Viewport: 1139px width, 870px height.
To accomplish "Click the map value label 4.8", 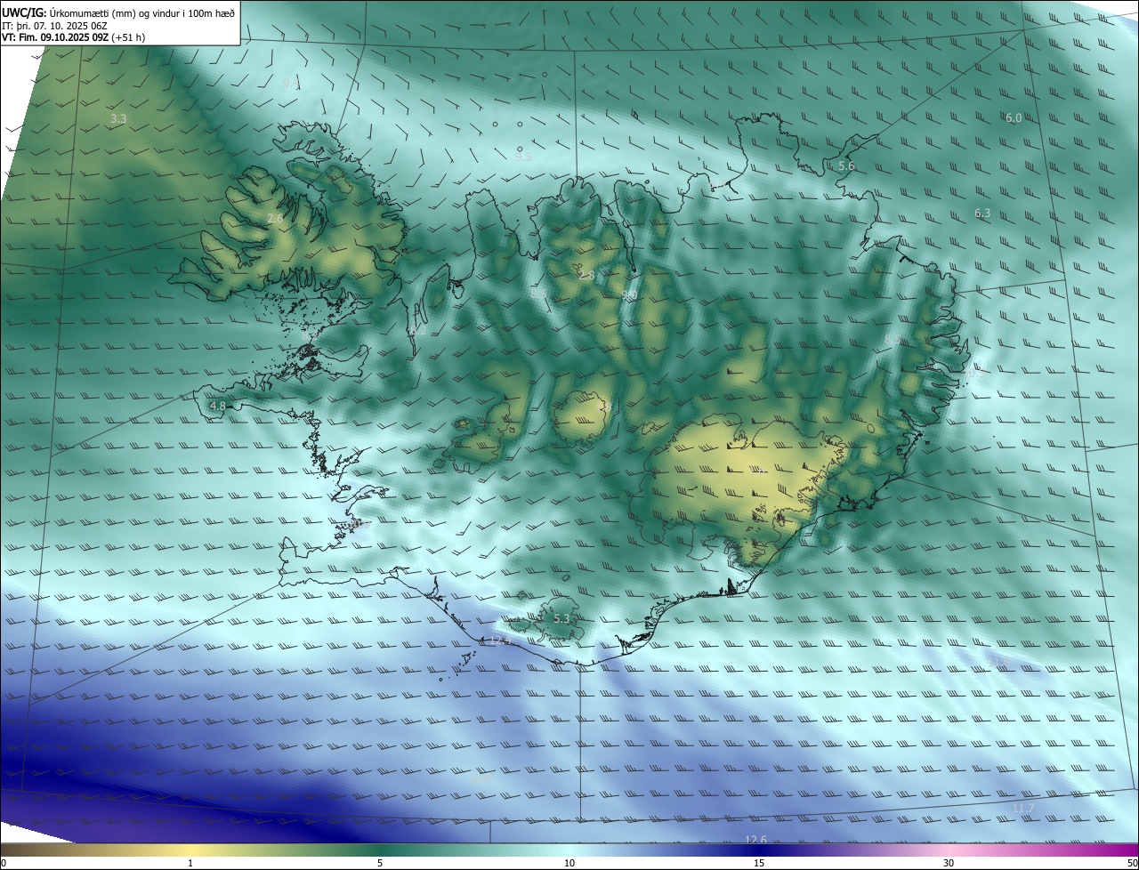I will (217, 406).
